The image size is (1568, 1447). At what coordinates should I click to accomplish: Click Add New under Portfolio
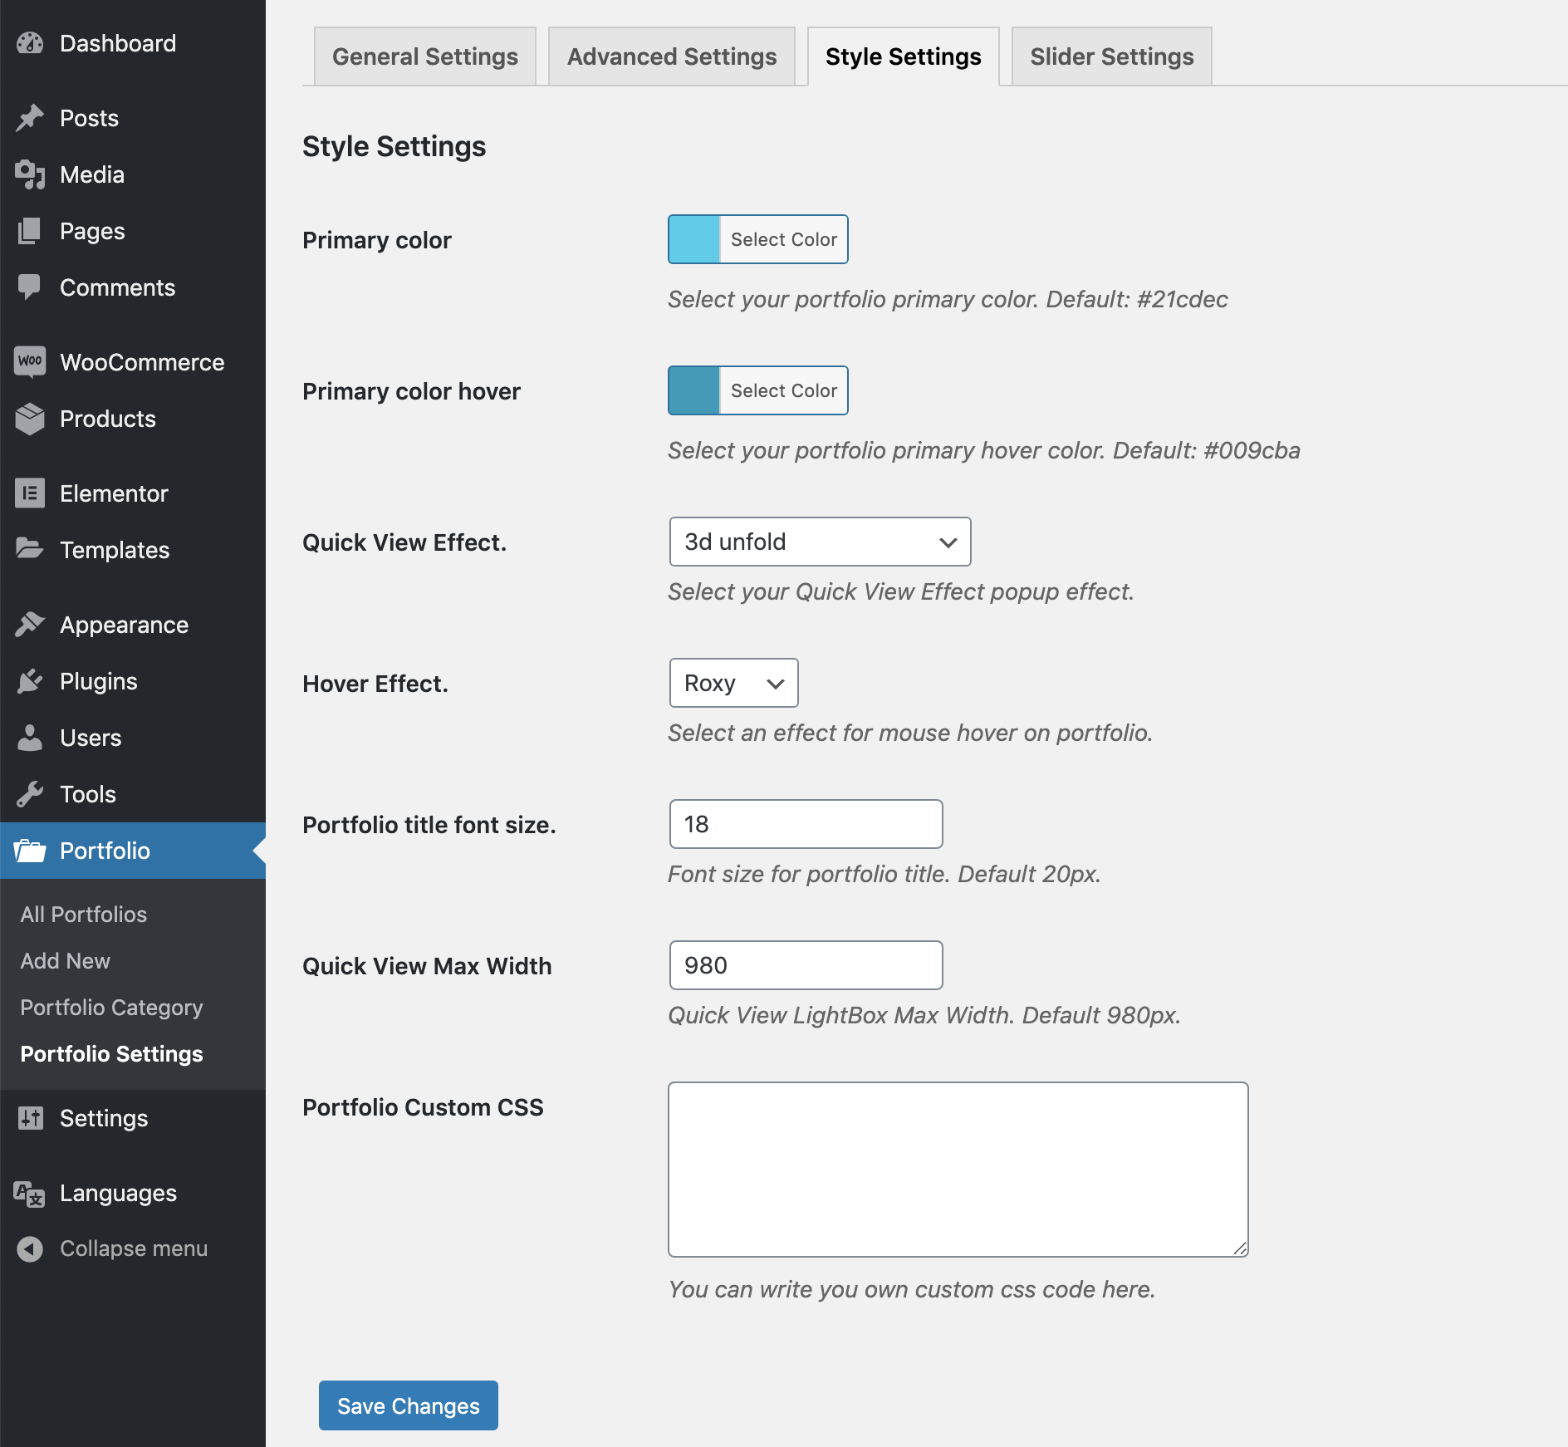coord(66,960)
